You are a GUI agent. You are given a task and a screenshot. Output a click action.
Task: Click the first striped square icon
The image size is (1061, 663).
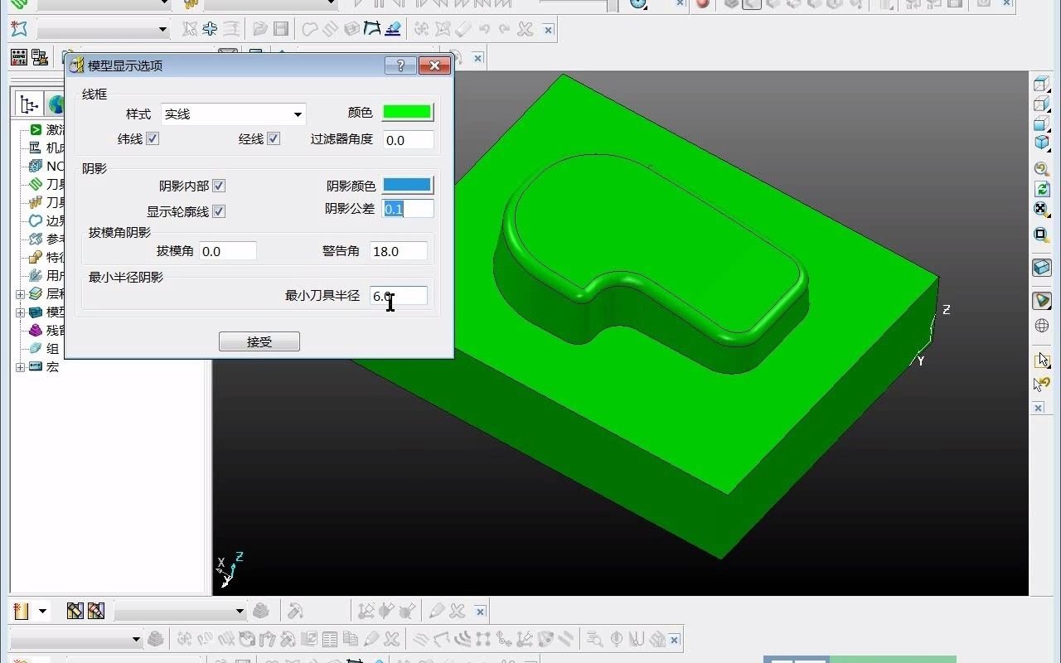click(x=75, y=612)
